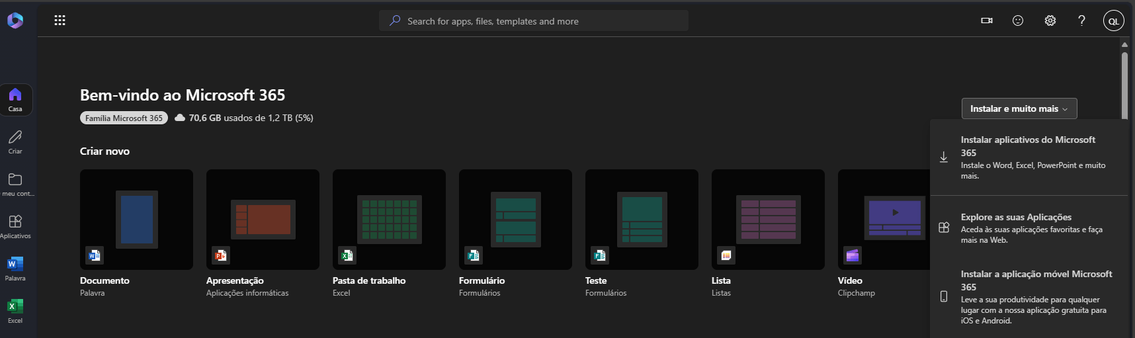Click the Forms badge on the Formulário card

tap(474, 255)
